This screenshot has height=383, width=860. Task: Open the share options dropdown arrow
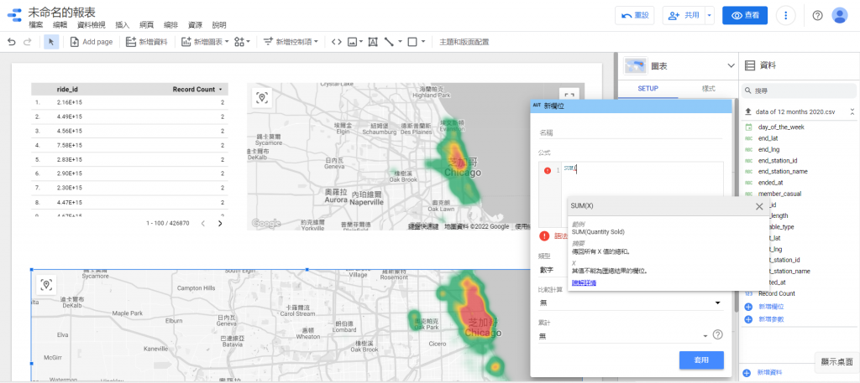710,15
